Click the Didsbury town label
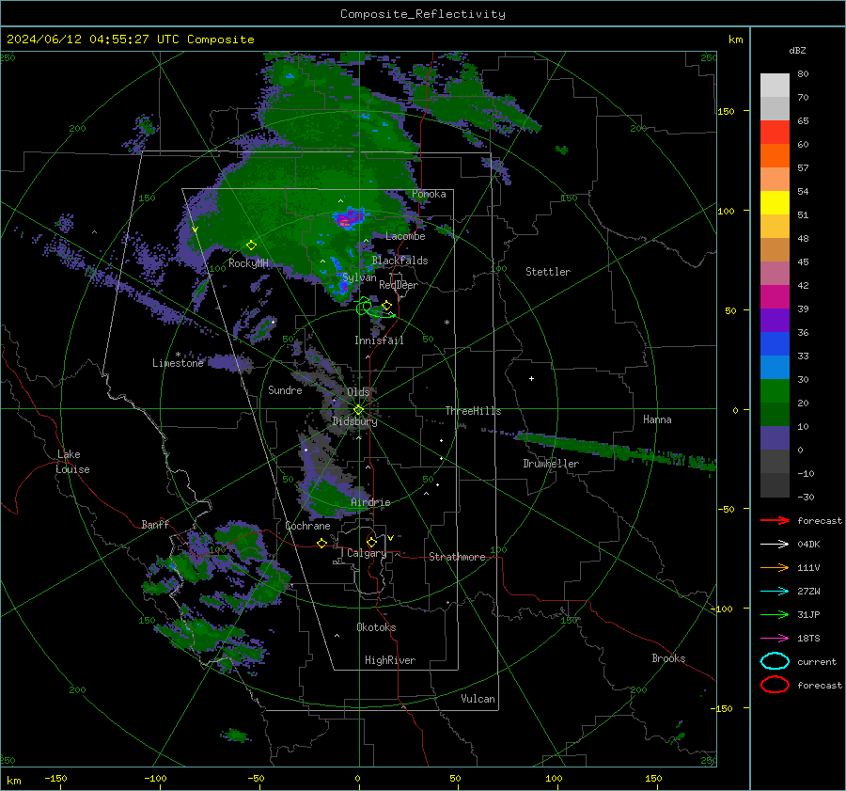846x791 pixels. coord(354,421)
